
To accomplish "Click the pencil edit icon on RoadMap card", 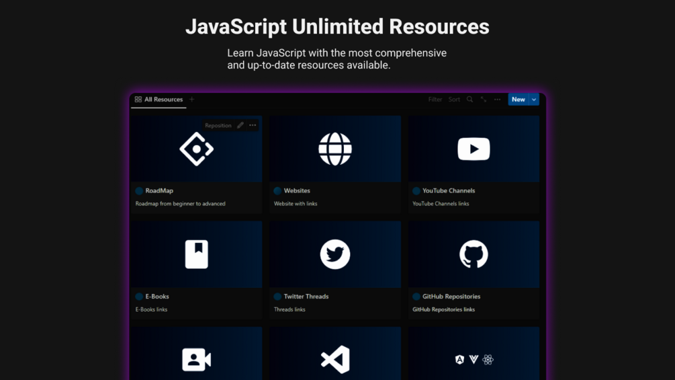I will [x=240, y=125].
